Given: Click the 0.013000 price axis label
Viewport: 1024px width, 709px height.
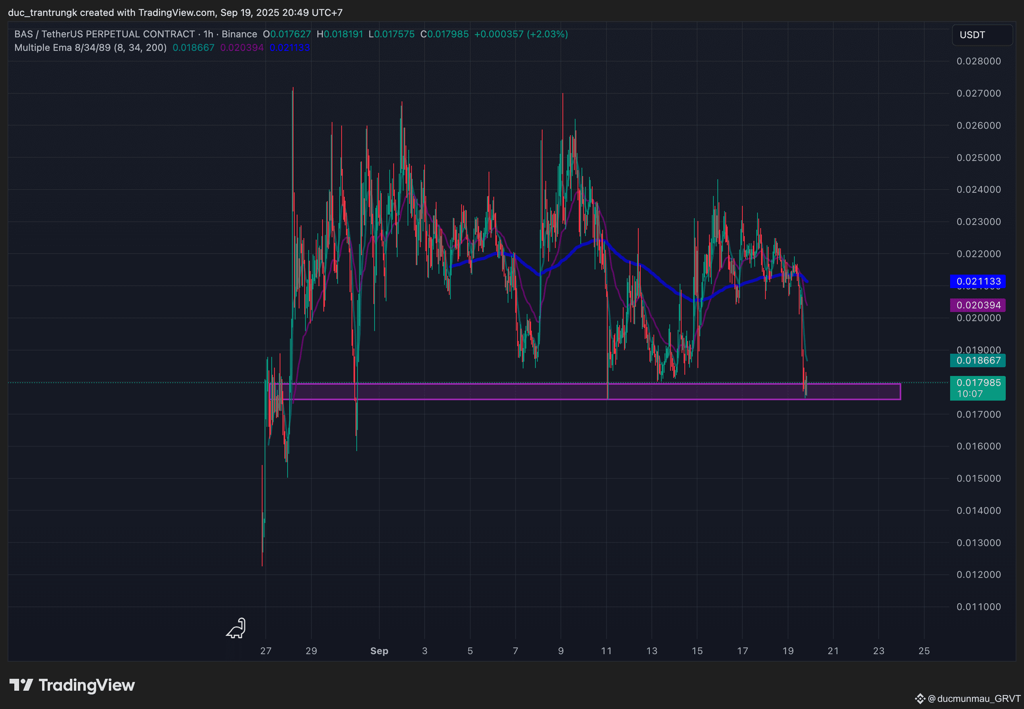Looking at the screenshot, I should pos(979,543).
